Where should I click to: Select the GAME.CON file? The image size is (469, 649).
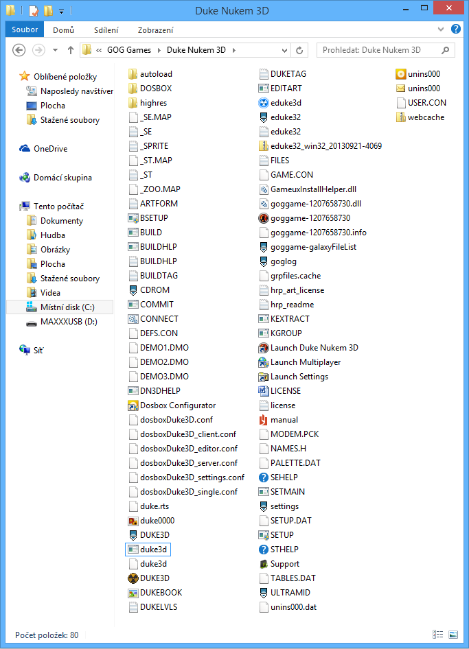point(286,175)
